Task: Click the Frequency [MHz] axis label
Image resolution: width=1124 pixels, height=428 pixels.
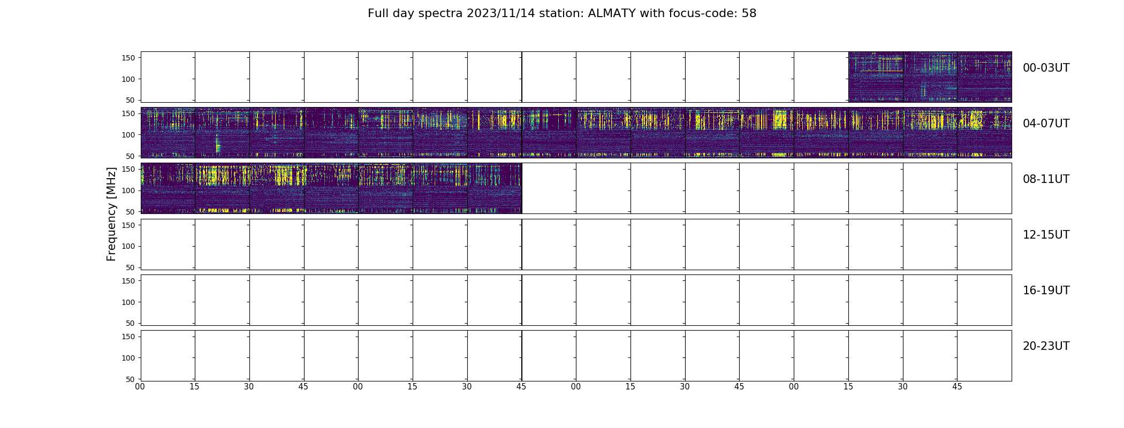Action: pos(111,214)
